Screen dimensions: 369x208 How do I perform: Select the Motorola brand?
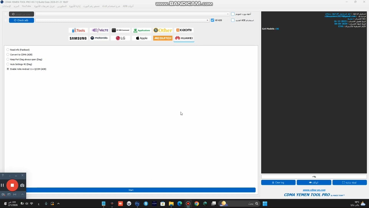(x=99, y=38)
